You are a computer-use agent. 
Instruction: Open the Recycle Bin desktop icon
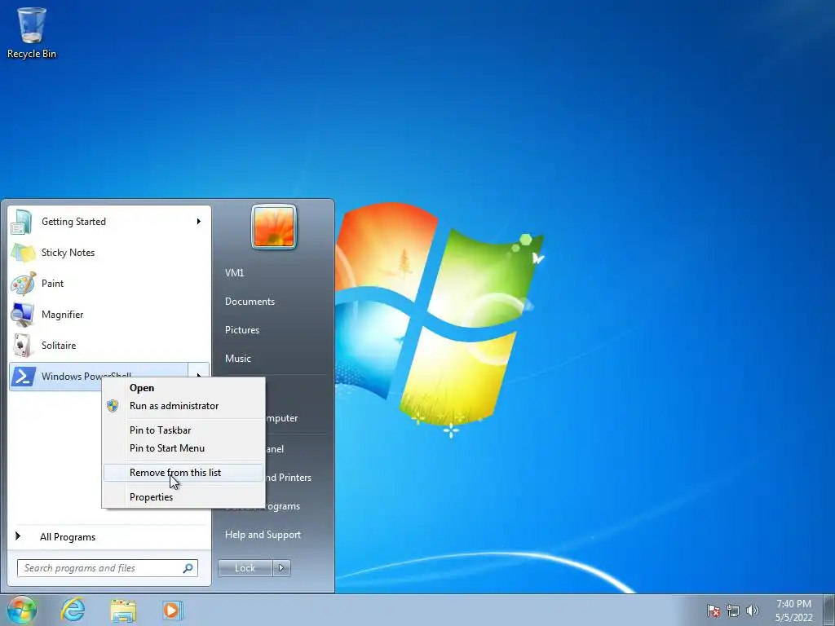pos(32,32)
